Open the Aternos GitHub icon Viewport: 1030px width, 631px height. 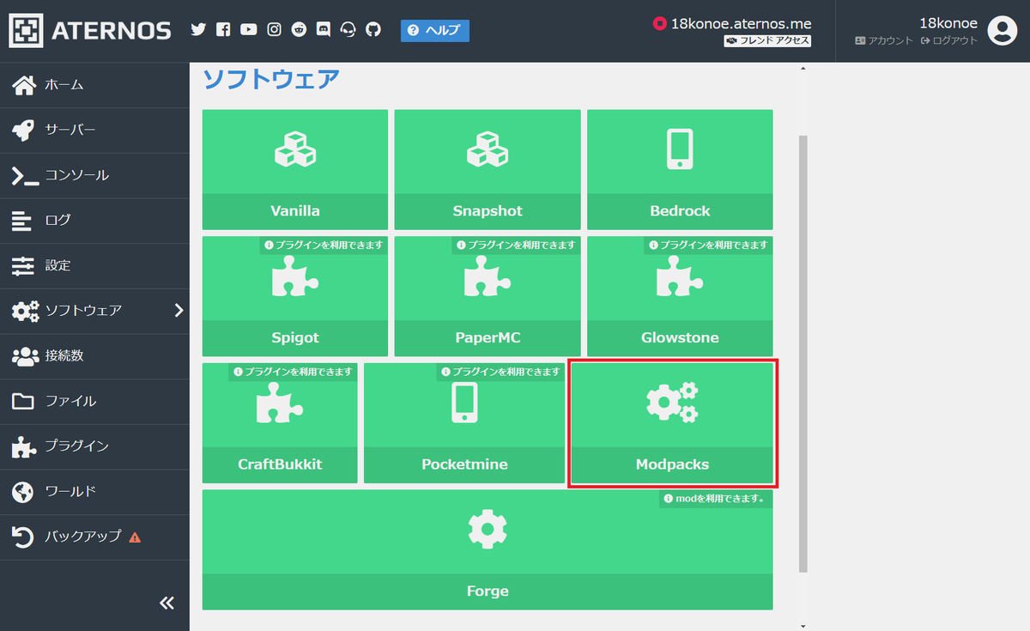(x=373, y=30)
